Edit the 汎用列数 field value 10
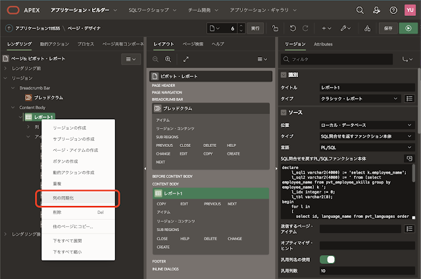The width and height of the screenshot is (421, 279). pos(367,270)
